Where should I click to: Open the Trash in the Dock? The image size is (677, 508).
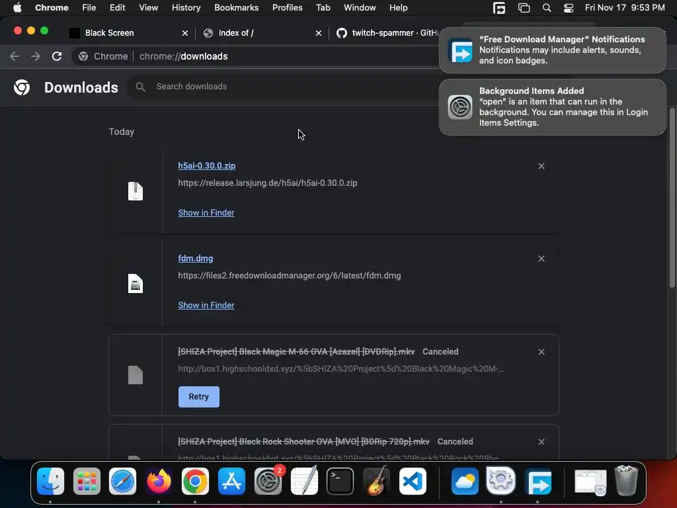pyautogui.click(x=626, y=480)
